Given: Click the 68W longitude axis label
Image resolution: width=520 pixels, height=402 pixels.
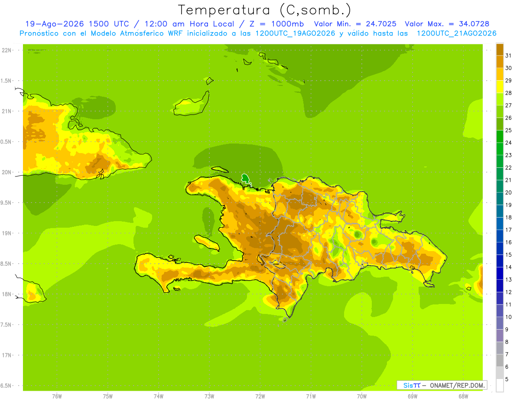Looking at the screenshot, I should pos(463,397).
